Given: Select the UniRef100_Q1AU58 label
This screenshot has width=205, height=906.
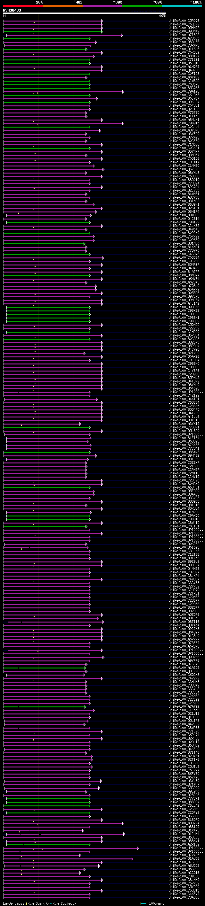Looking at the screenshot, I should point(184,858).
